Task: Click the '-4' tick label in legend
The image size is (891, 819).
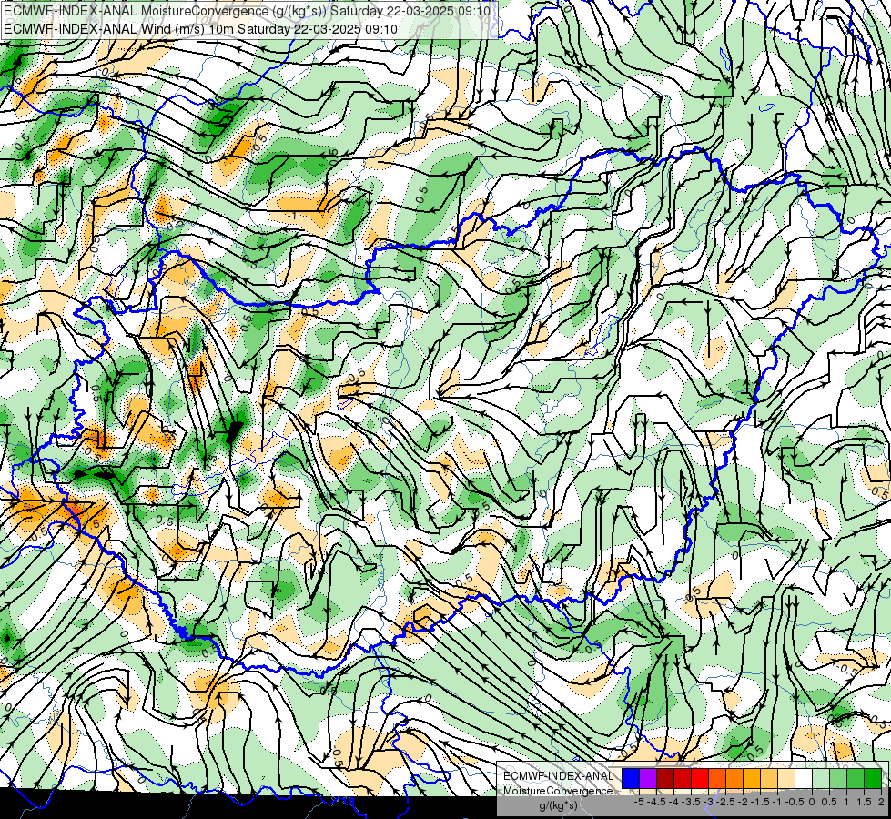Action: point(673,802)
